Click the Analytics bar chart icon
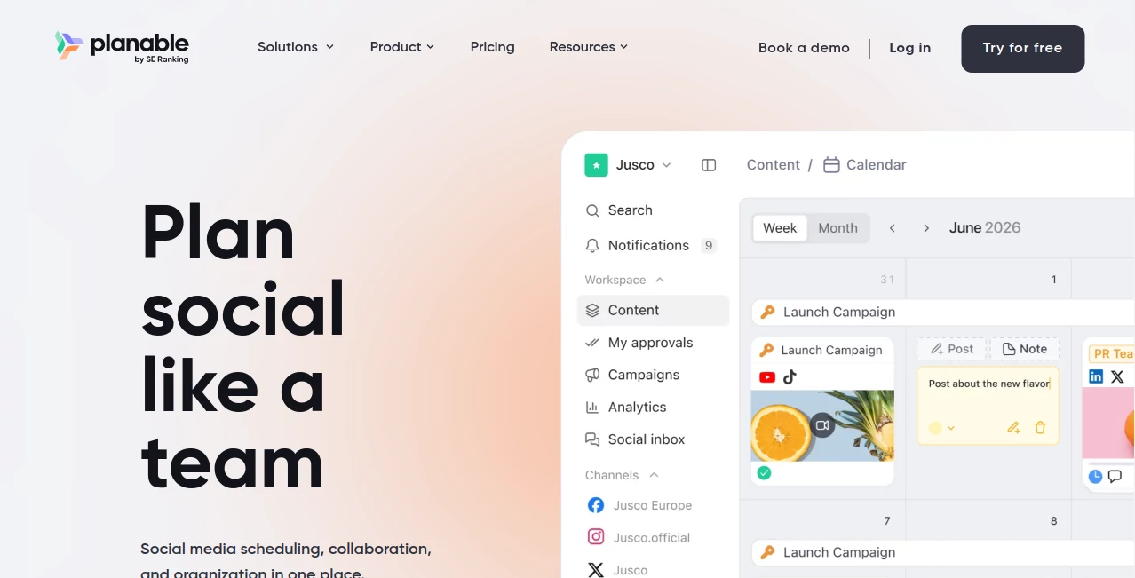 592,408
